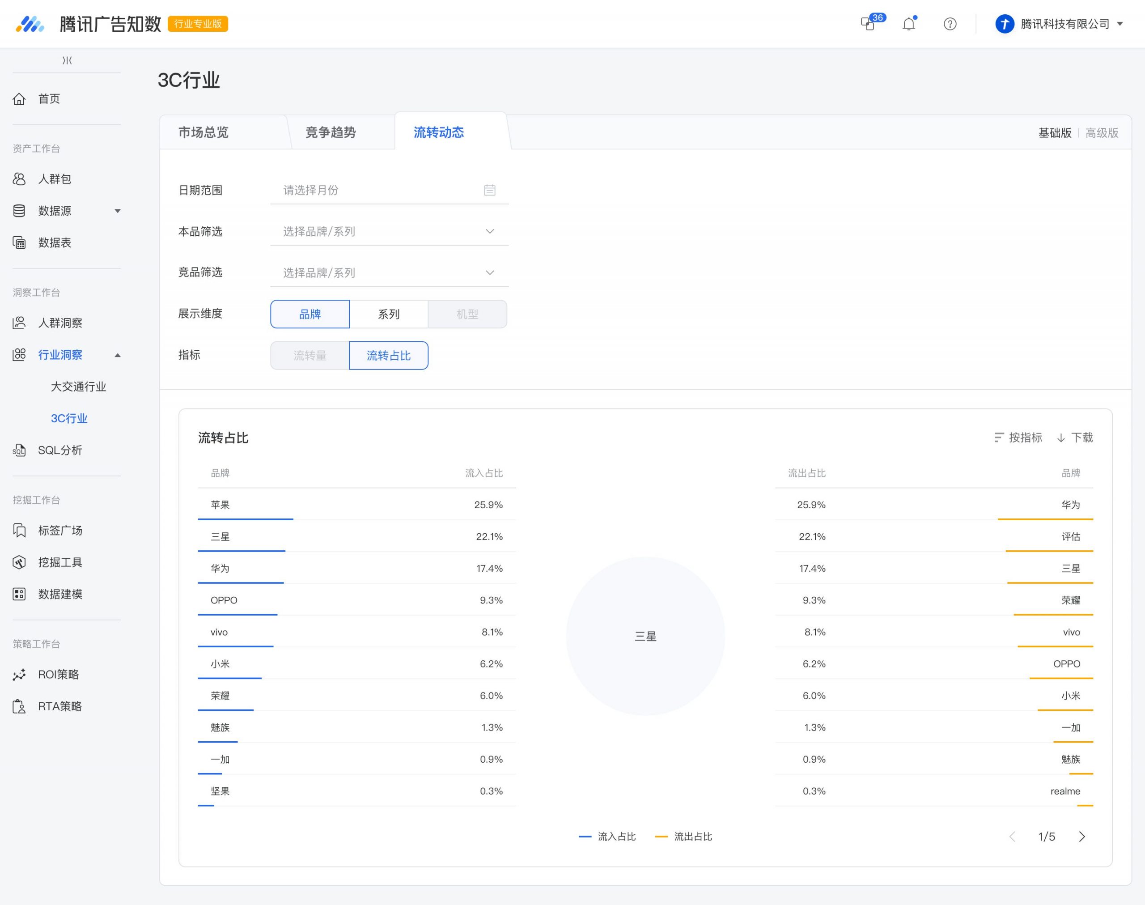
Task: Click the 数据建模 link
Action: pyautogui.click(x=60, y=594)
